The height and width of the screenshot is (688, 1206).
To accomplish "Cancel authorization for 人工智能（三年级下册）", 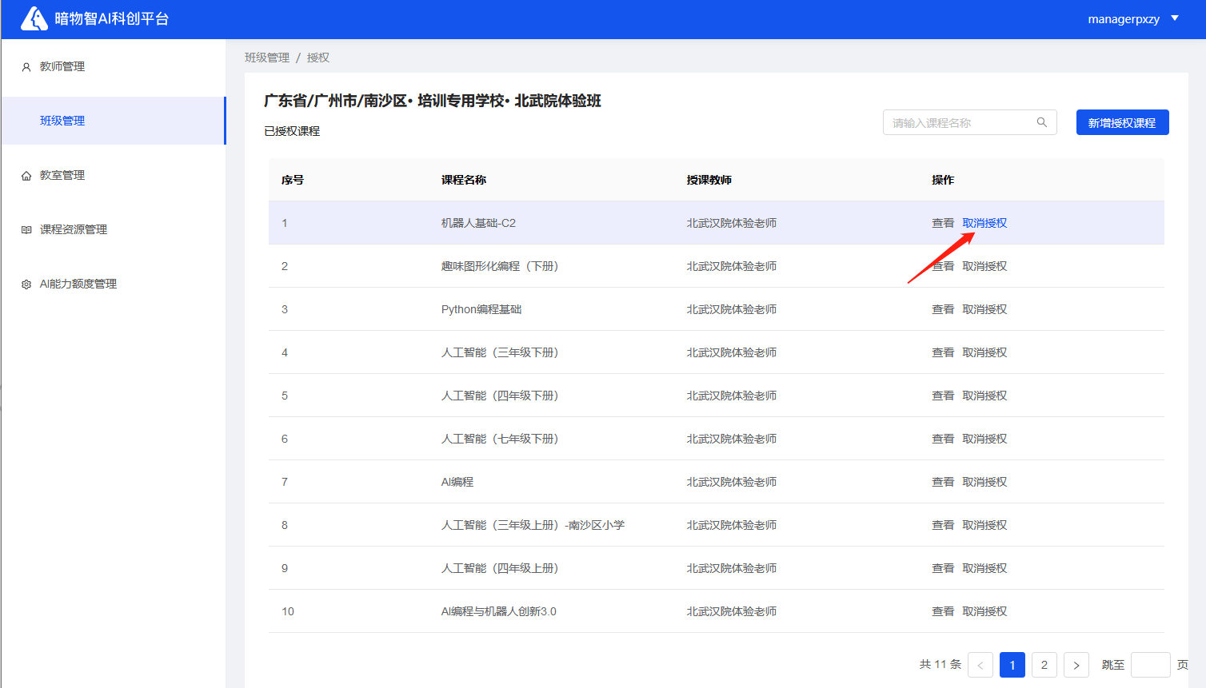I will click(x=984, y=352).
